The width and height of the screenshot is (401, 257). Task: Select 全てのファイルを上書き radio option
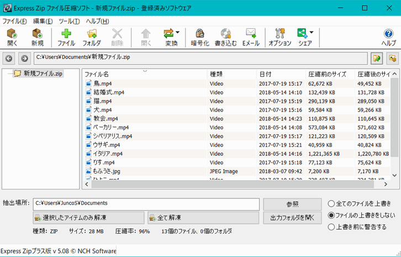331,203
